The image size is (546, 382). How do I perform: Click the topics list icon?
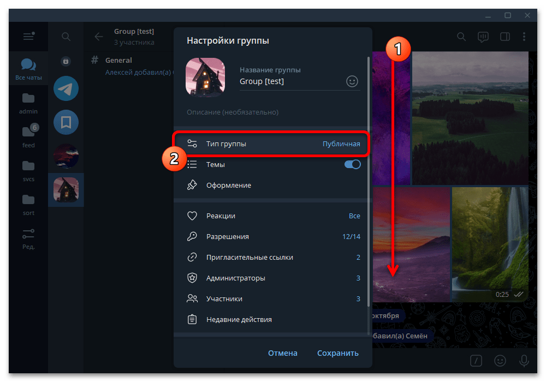[192, 165]
